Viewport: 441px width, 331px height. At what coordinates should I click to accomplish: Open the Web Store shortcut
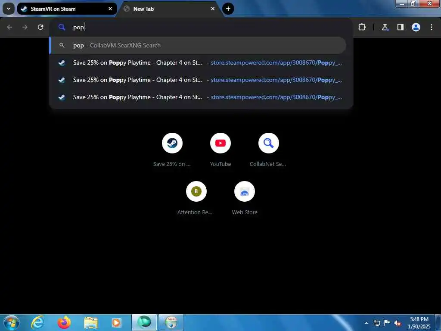click(245, 191)
